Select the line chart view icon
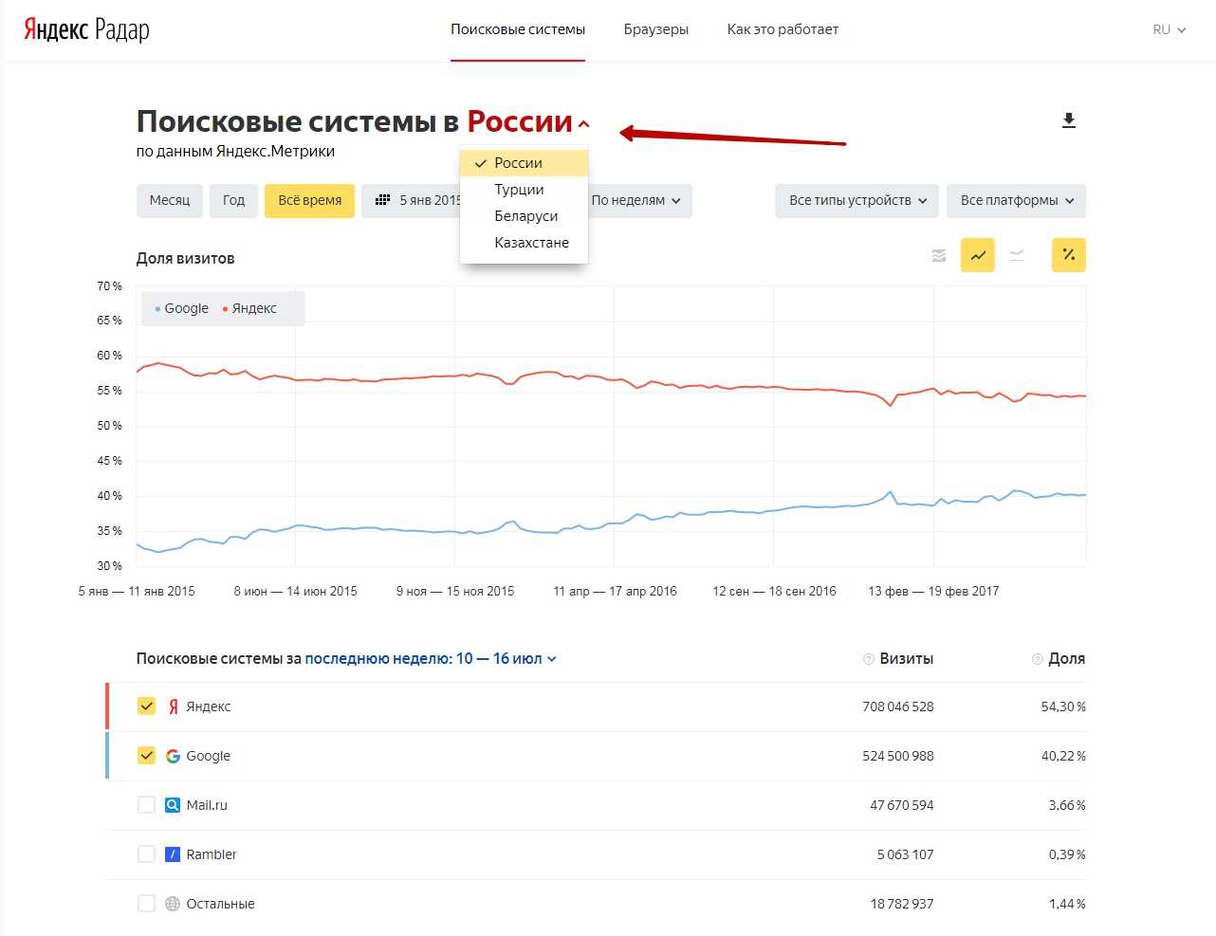The height and width of the screenshot is (936, 1216). click(978, 255)
